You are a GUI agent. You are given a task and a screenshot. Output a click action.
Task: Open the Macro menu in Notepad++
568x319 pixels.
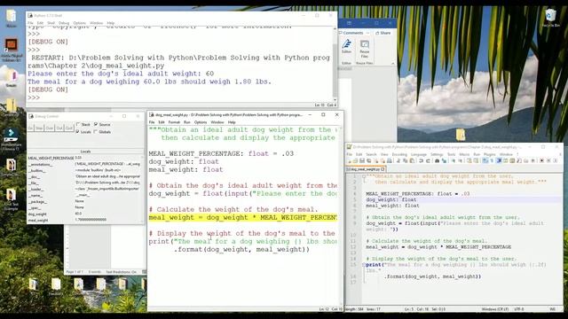464,154
